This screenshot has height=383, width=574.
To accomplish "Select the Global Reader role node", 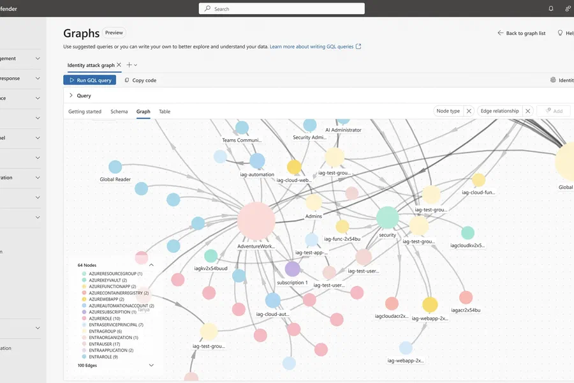I will tap(115, 167).
